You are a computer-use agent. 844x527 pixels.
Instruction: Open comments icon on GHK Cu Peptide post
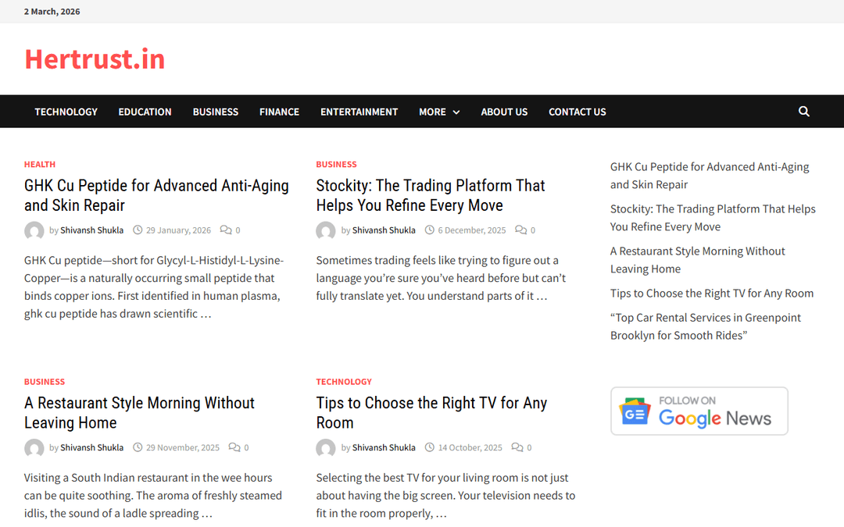(226, 230)
